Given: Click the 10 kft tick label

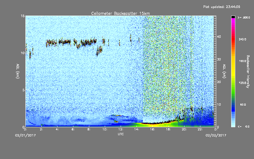Looking at the screenshot, I should point(219,105).
